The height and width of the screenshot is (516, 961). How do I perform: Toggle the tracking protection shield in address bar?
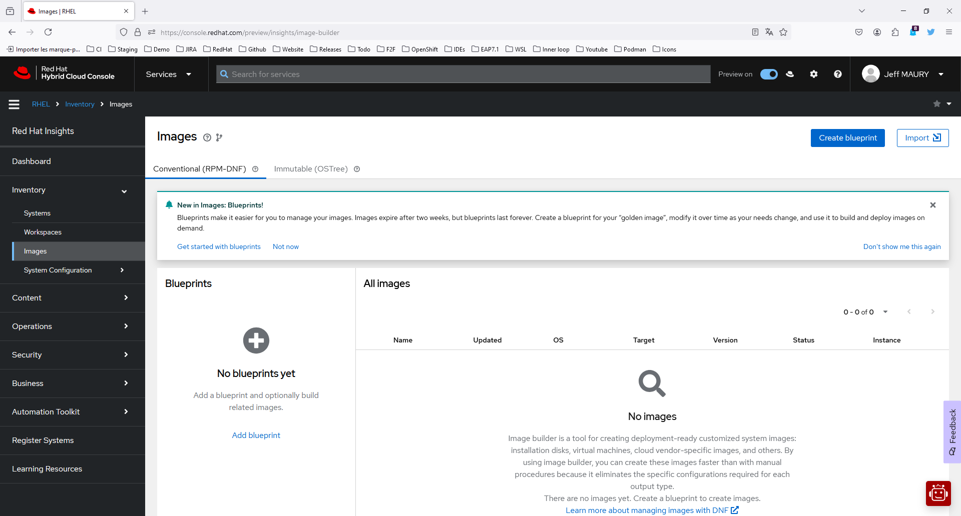coord(123,31)
